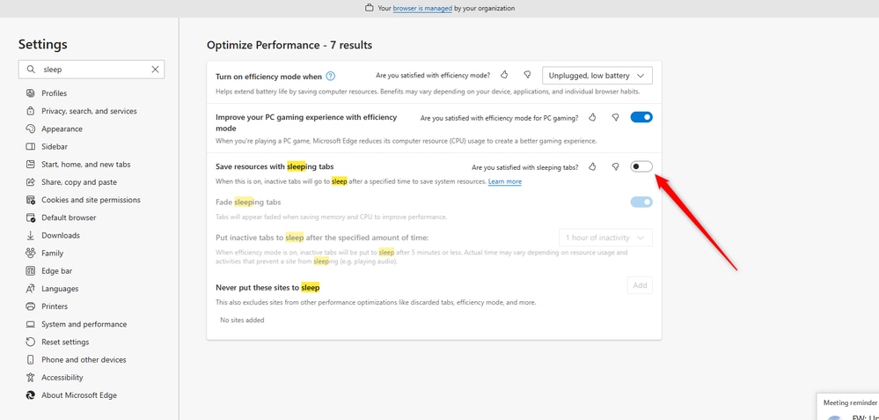This screenshot has height=420, width=879.
Task: Open Downloads settings page
Action: [x=61, y=235]
